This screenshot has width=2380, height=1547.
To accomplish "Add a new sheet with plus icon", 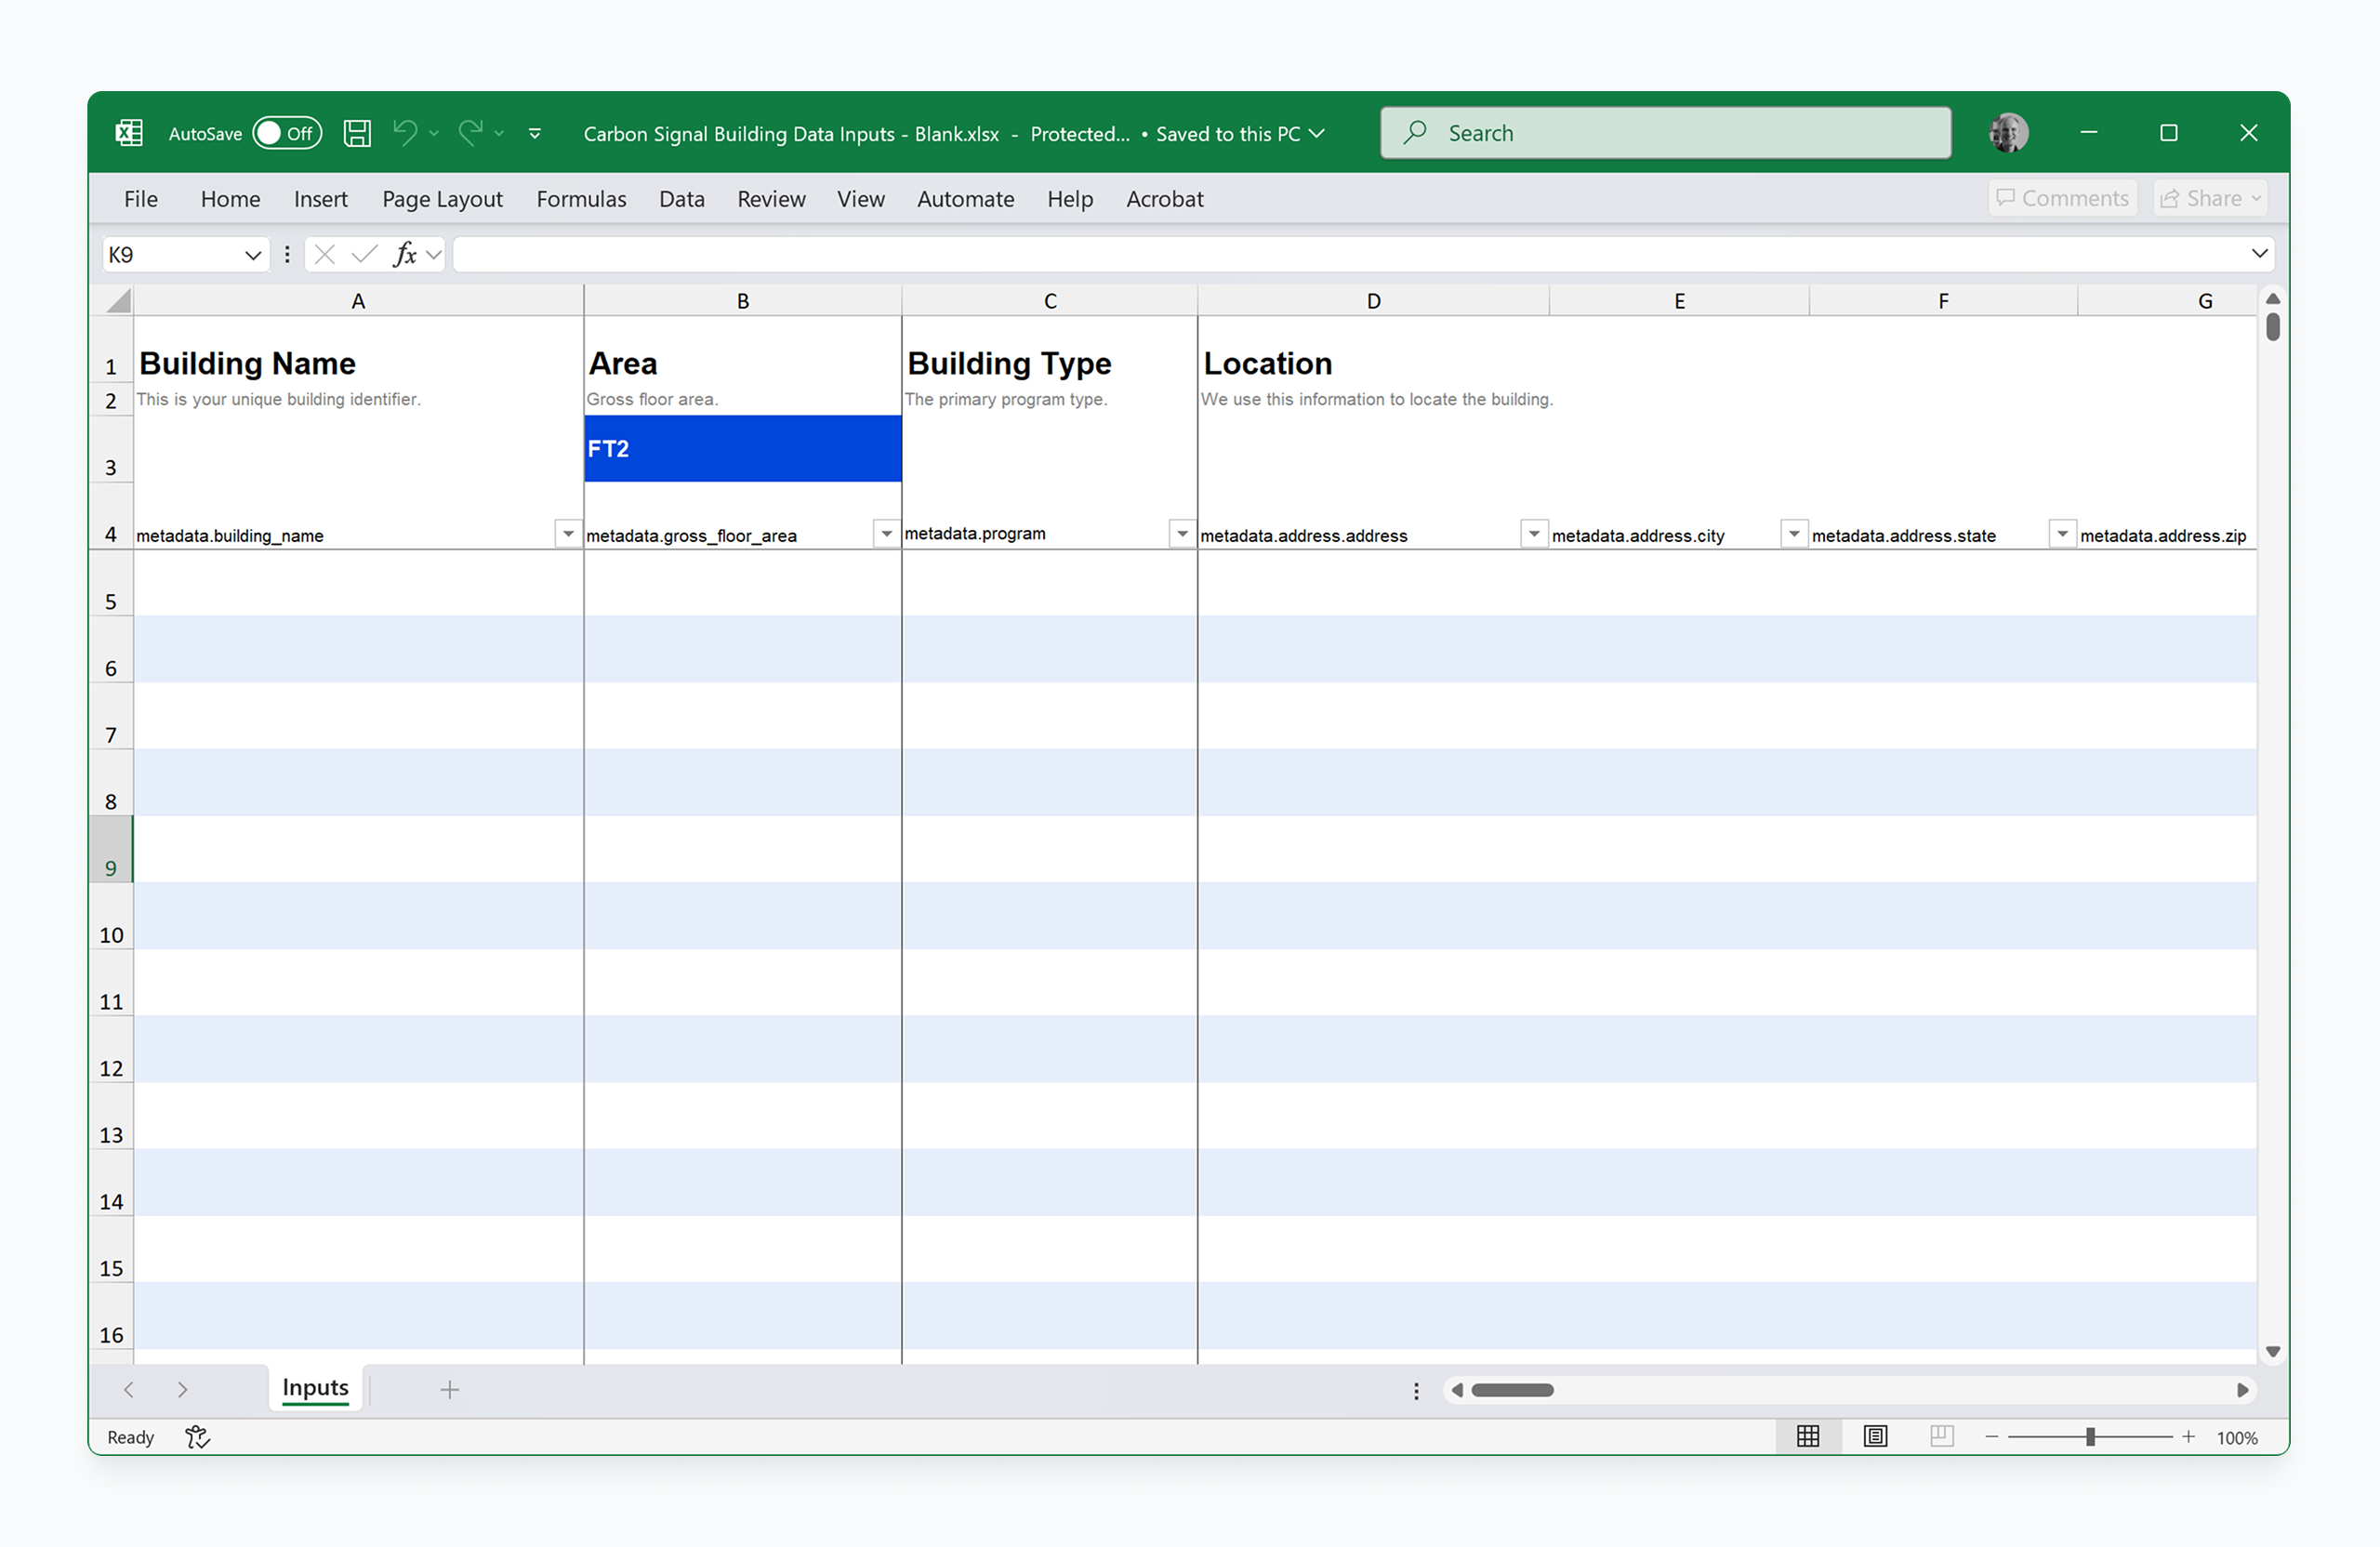I will [450, 1389].
